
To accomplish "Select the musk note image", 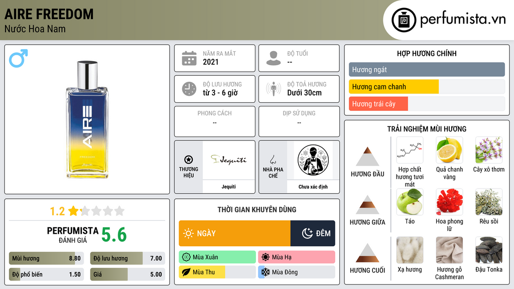I will point(410,250).
